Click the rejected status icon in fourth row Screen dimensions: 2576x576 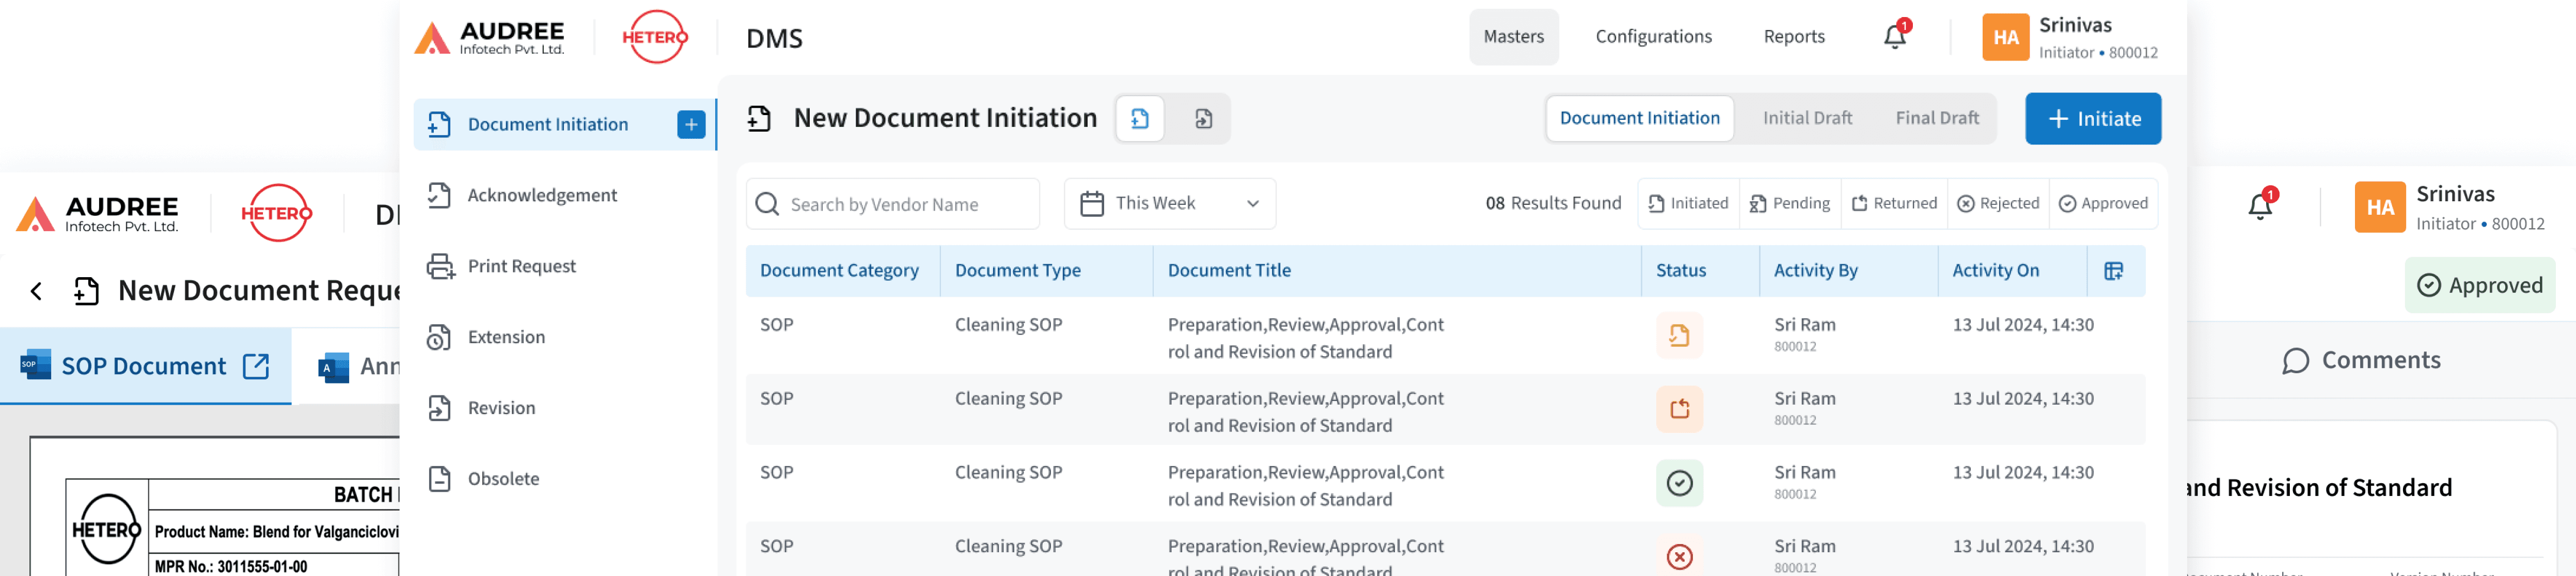[x=1679, y=556]
